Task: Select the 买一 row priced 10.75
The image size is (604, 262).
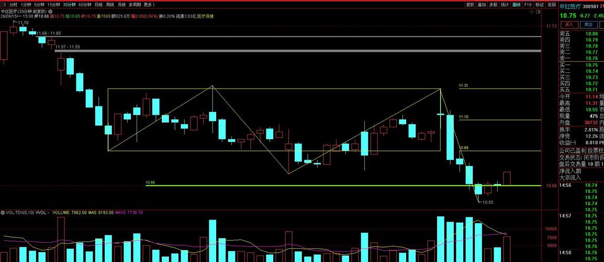Action: (581, 65)
